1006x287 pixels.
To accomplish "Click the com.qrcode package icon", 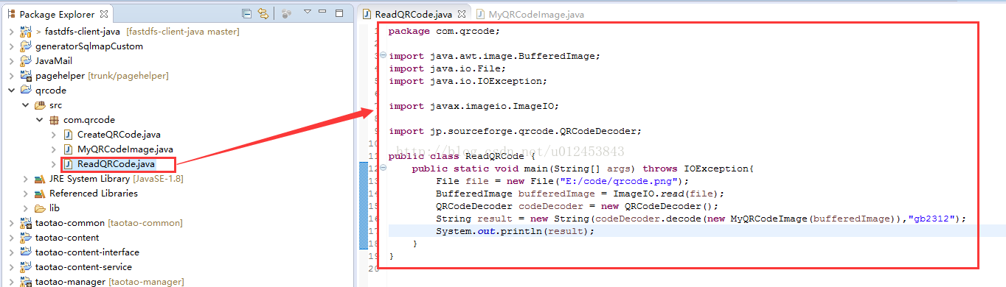I will pyautogui.click(x=54, y=119).
